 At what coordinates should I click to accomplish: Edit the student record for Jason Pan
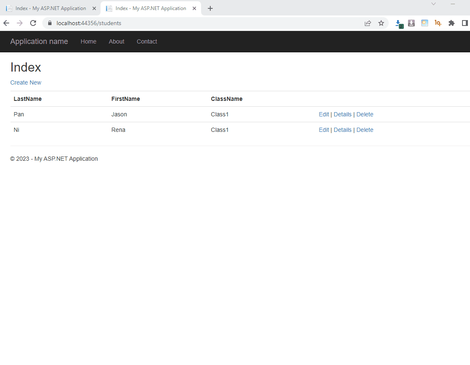pyautogui.click(x=324, y=114)
